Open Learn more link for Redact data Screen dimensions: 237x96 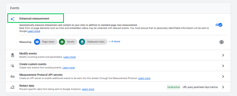(88, 89)
